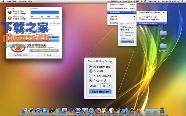The height and width of the screenshot is (116, 186).
Task: Expand the Upgrade submenu arrow in status menu
Action: [x=135, y=16]
